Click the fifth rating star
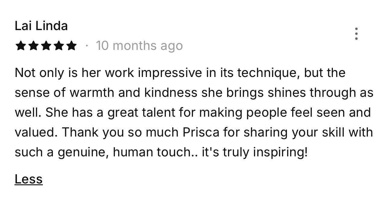389x203 pixels. coord(71,46)
